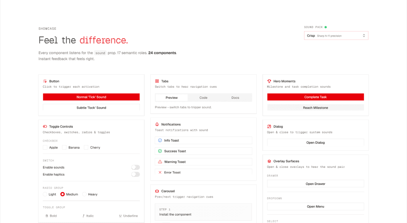
Task: Click the Notifications bell icon
Action: coord(157,124)
